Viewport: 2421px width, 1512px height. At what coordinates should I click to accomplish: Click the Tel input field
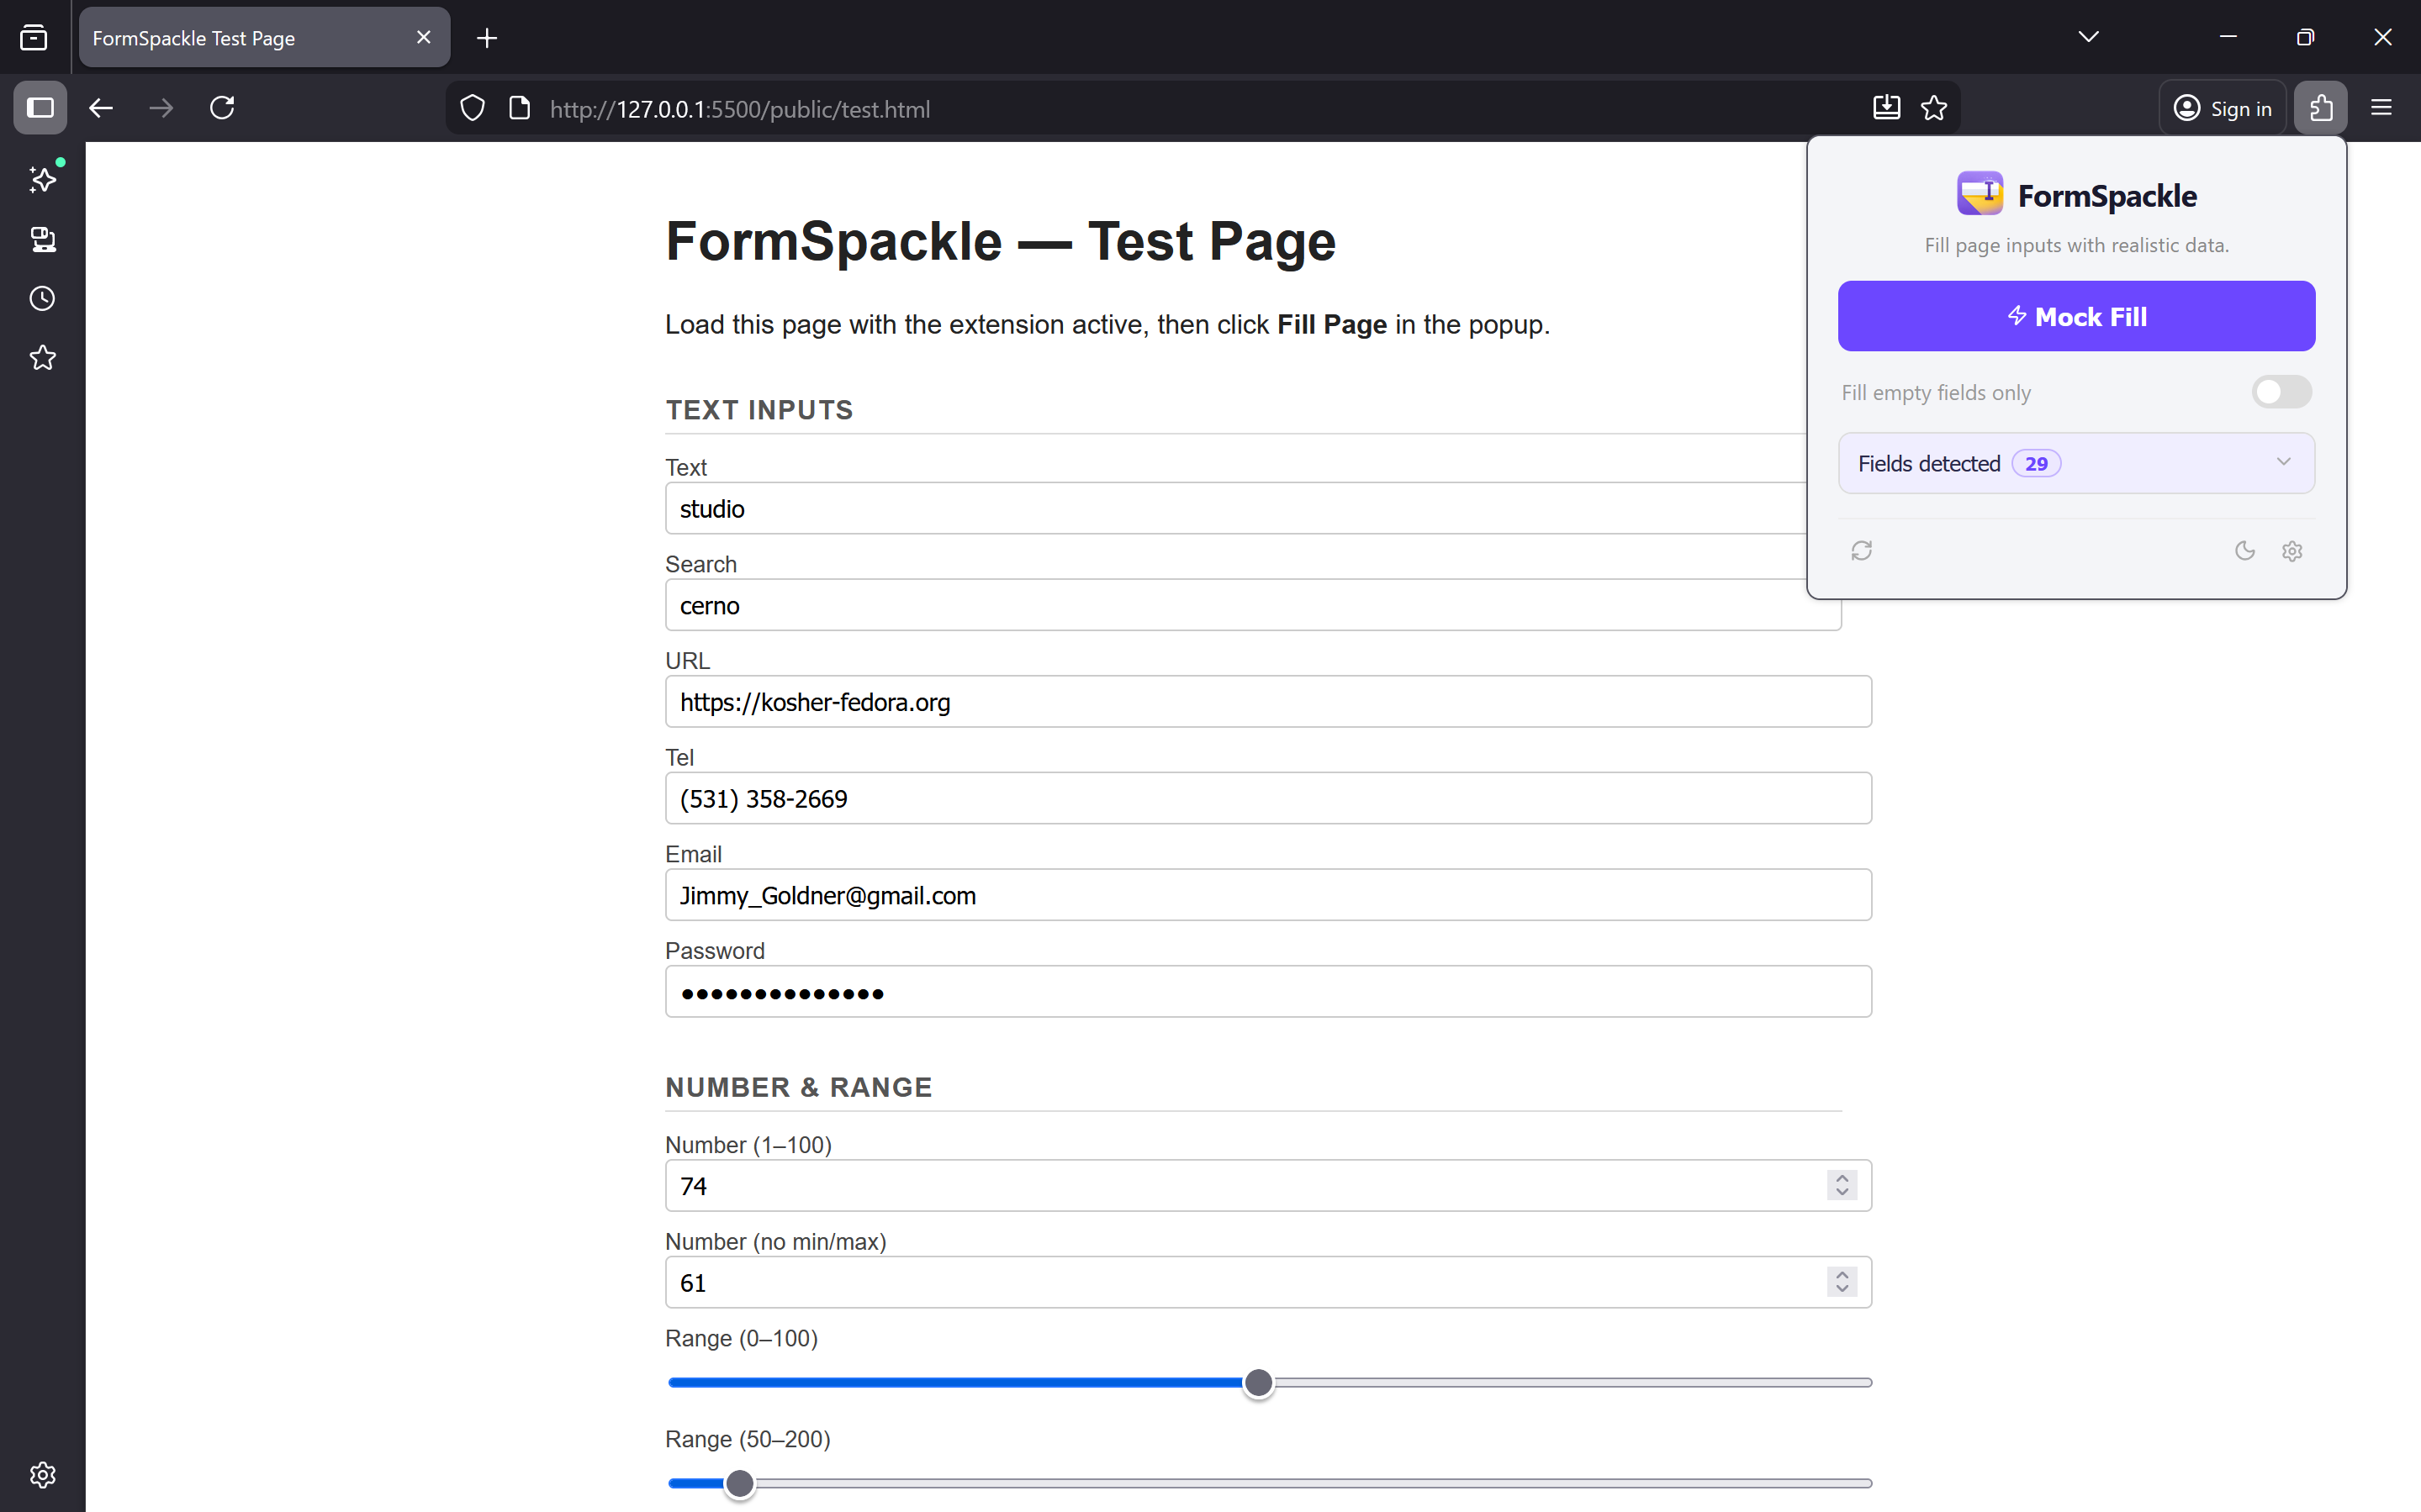[1267, 798]
